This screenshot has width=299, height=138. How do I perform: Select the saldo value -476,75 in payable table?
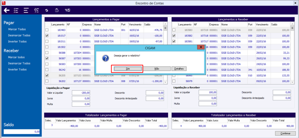pos(158,30)
